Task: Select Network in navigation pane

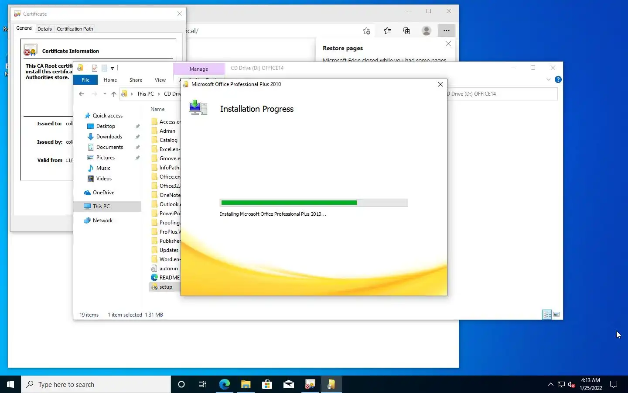Action: pos(102,221)
